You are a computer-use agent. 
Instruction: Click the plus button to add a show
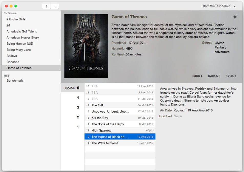[x=46, y=6]
